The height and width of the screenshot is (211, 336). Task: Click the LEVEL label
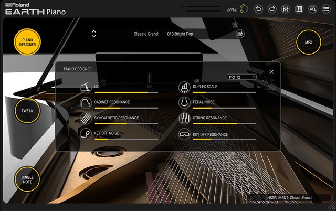click(x=232, y=9)
